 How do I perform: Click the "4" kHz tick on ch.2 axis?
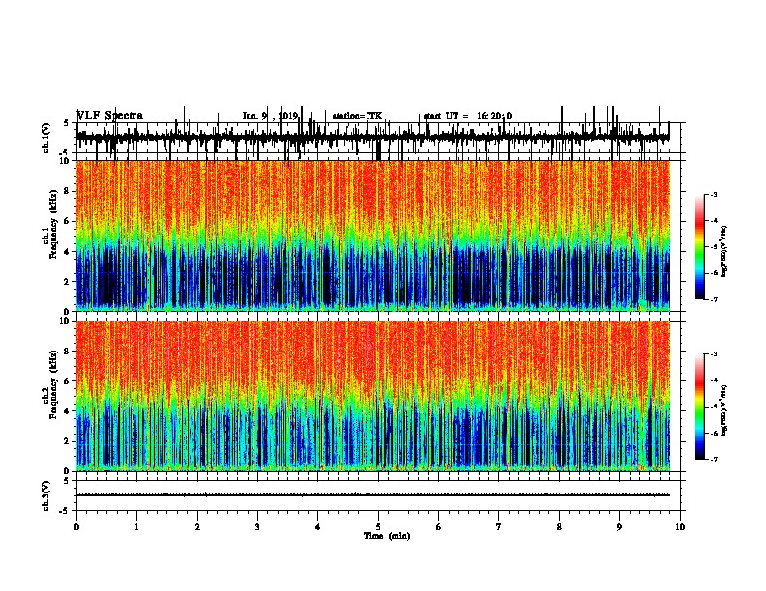67,411
